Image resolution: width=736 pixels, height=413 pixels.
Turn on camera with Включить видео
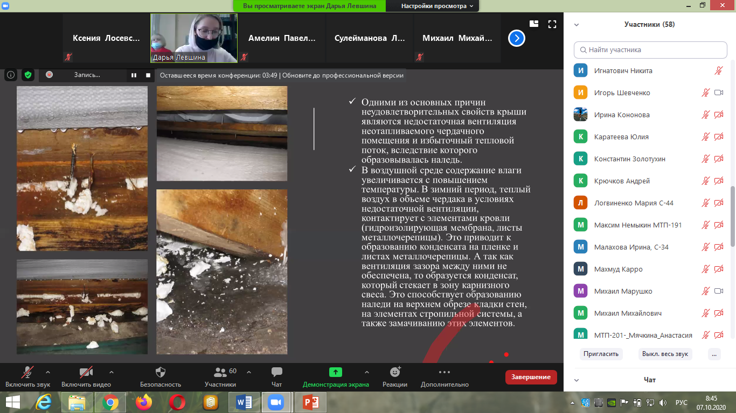click(86, 377)
